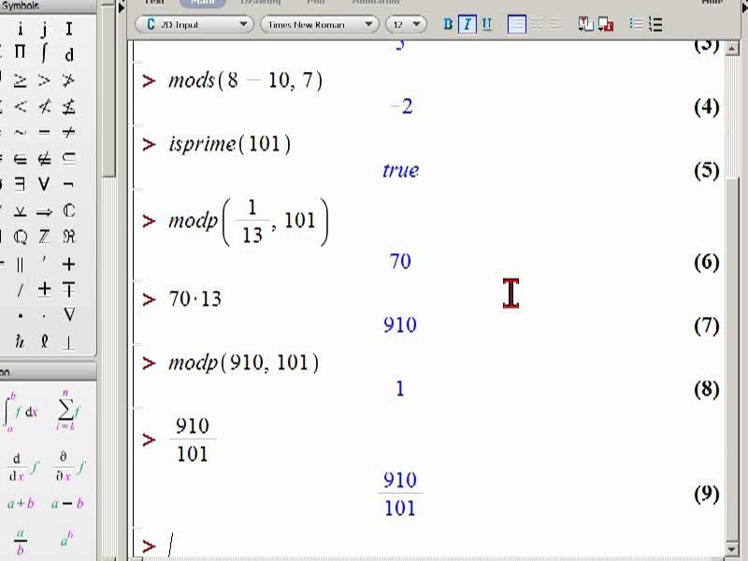Switch to the Text mode tab

(154, 3)
